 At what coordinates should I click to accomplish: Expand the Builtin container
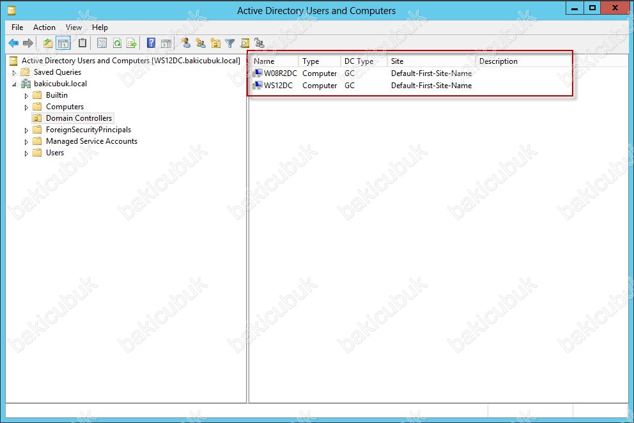point(26,96)
